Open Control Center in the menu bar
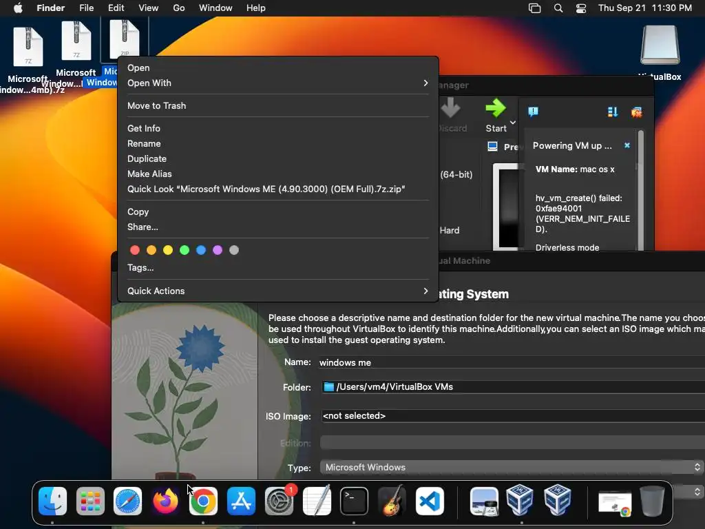The image size is (705, 529). (581, 8)
